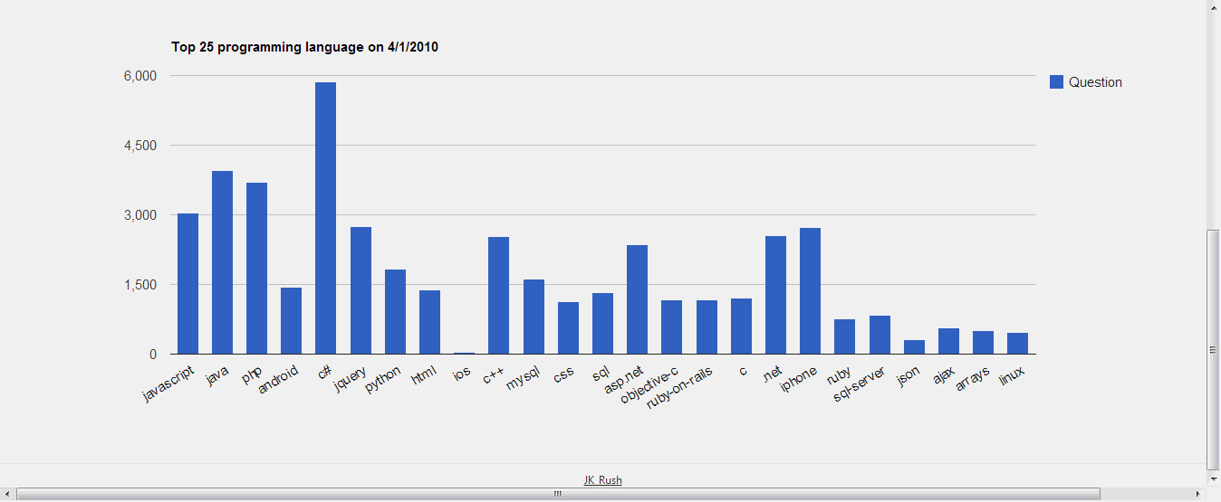The image size is (1221, 502).
Task: Click the Question legend label
Action: 1095,82
